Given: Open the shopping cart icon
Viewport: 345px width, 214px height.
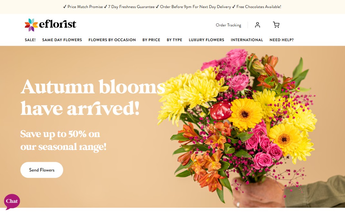Looking at the screenshot, I should tap(276, 25).
